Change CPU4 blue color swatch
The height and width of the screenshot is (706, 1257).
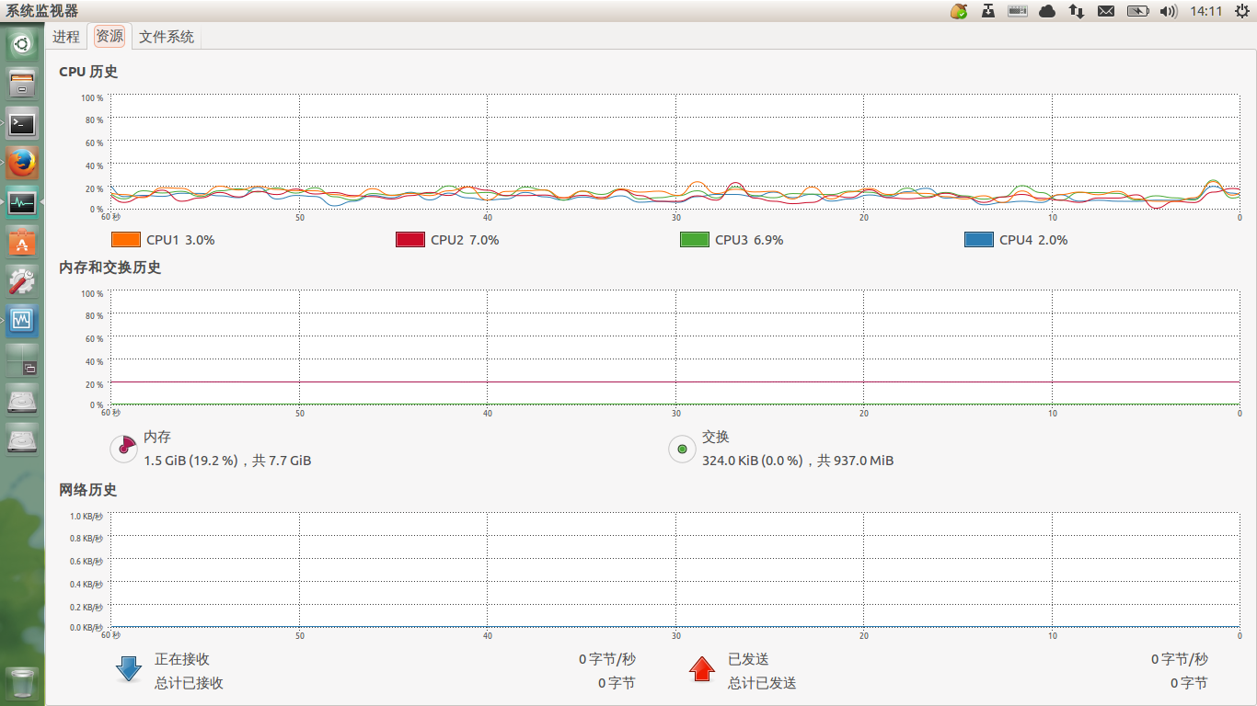pyautogui.click(x=978, y=240)
